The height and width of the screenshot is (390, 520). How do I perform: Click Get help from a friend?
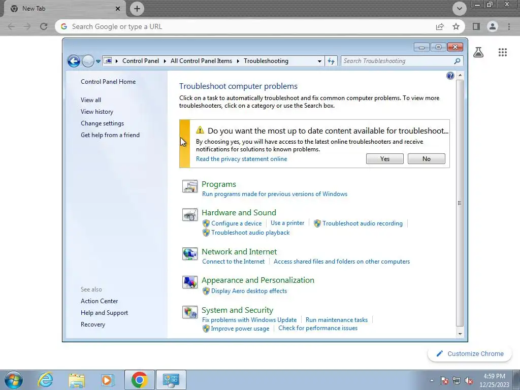pyautogui.click(x=110, y=135)
